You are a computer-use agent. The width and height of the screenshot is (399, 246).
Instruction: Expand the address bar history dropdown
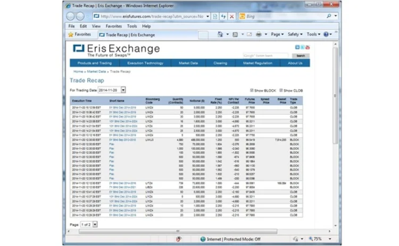tap(207, 16)
